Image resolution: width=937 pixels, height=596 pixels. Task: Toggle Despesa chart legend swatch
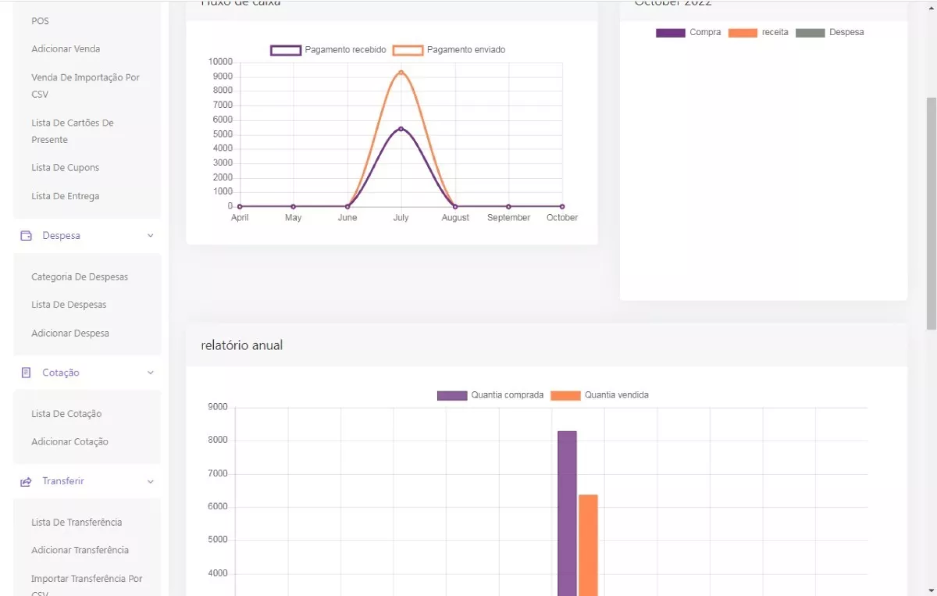[x=810, y=33]
